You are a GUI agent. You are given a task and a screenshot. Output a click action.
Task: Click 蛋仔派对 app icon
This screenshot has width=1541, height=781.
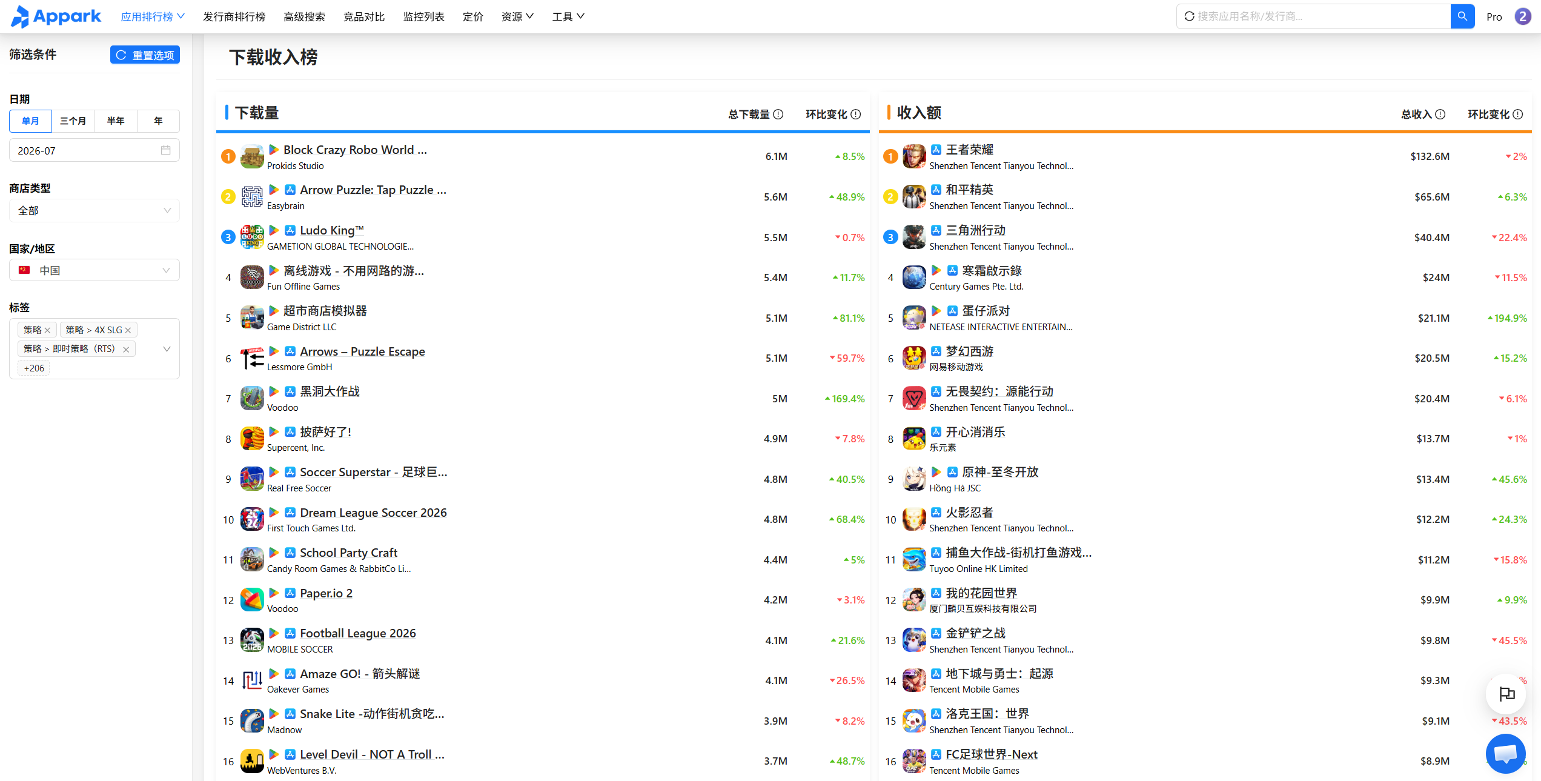click(914, 317)
